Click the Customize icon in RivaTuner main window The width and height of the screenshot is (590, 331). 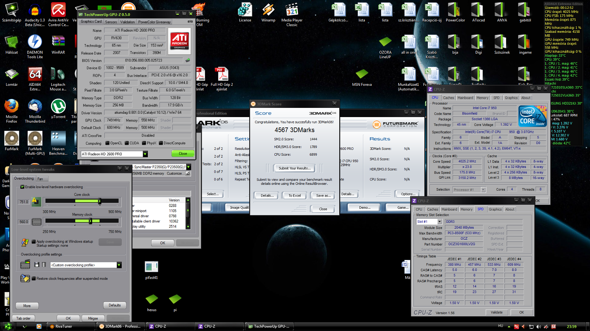click(x=188, y=173)
